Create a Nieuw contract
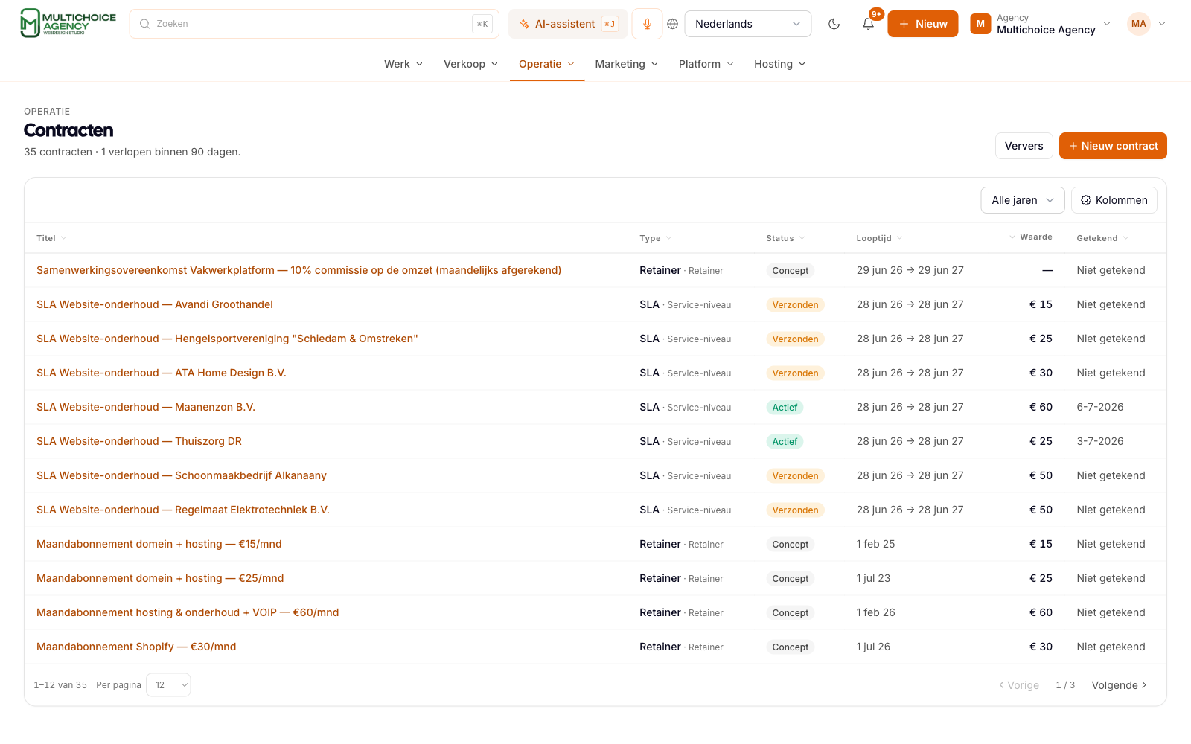Image resolution: width=1191 pixels, height=744 pixels. point(1113,146)
